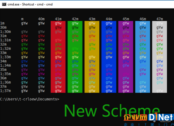Click the yellow 43m color column
This screenshot has height=126, width=174.
[x=92, y=57]
